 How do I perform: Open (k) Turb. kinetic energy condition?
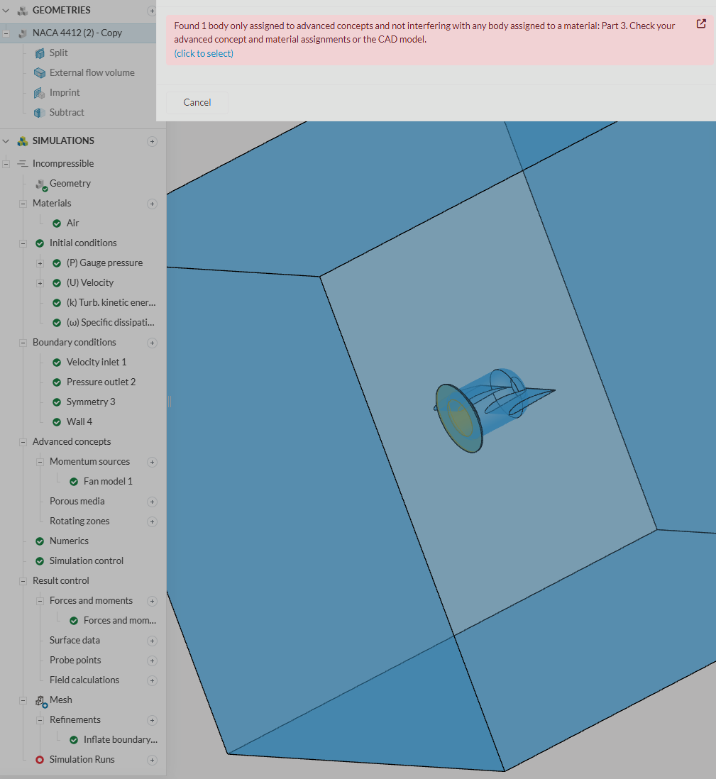[111, 302]
